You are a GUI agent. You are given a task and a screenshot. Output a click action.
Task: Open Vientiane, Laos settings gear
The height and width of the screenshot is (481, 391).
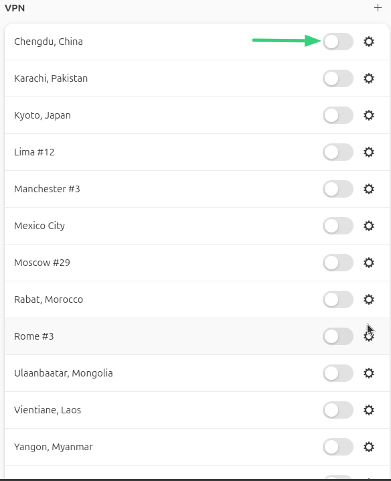tap(369, 410)
